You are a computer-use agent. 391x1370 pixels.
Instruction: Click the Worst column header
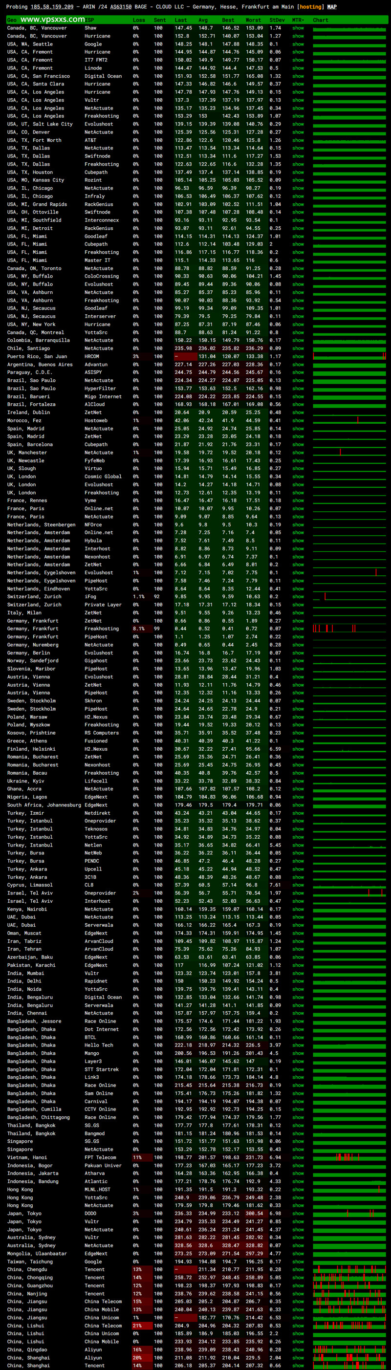click(x=253, y=20)
